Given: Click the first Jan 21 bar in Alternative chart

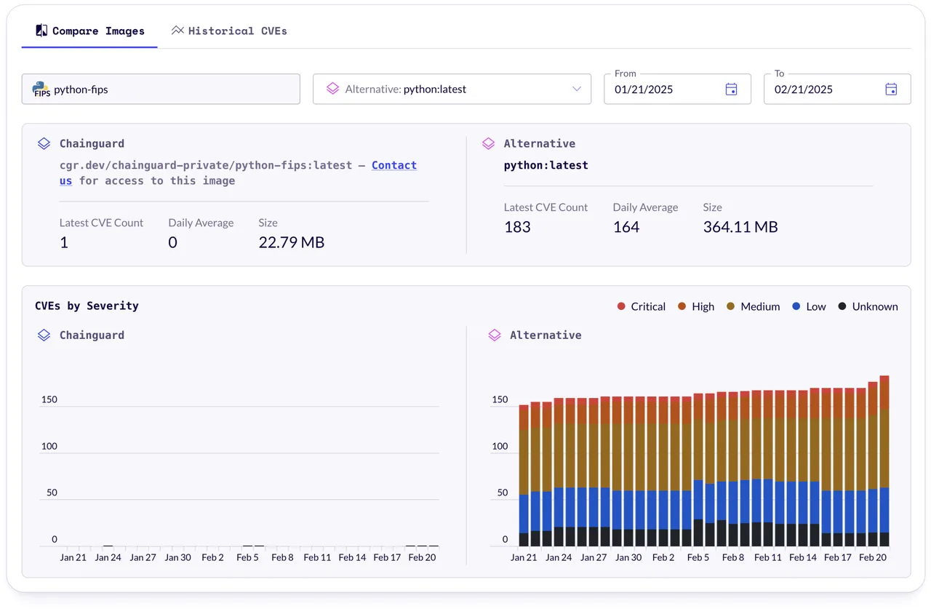Looking at the screenshot, I should click(524, 476).
